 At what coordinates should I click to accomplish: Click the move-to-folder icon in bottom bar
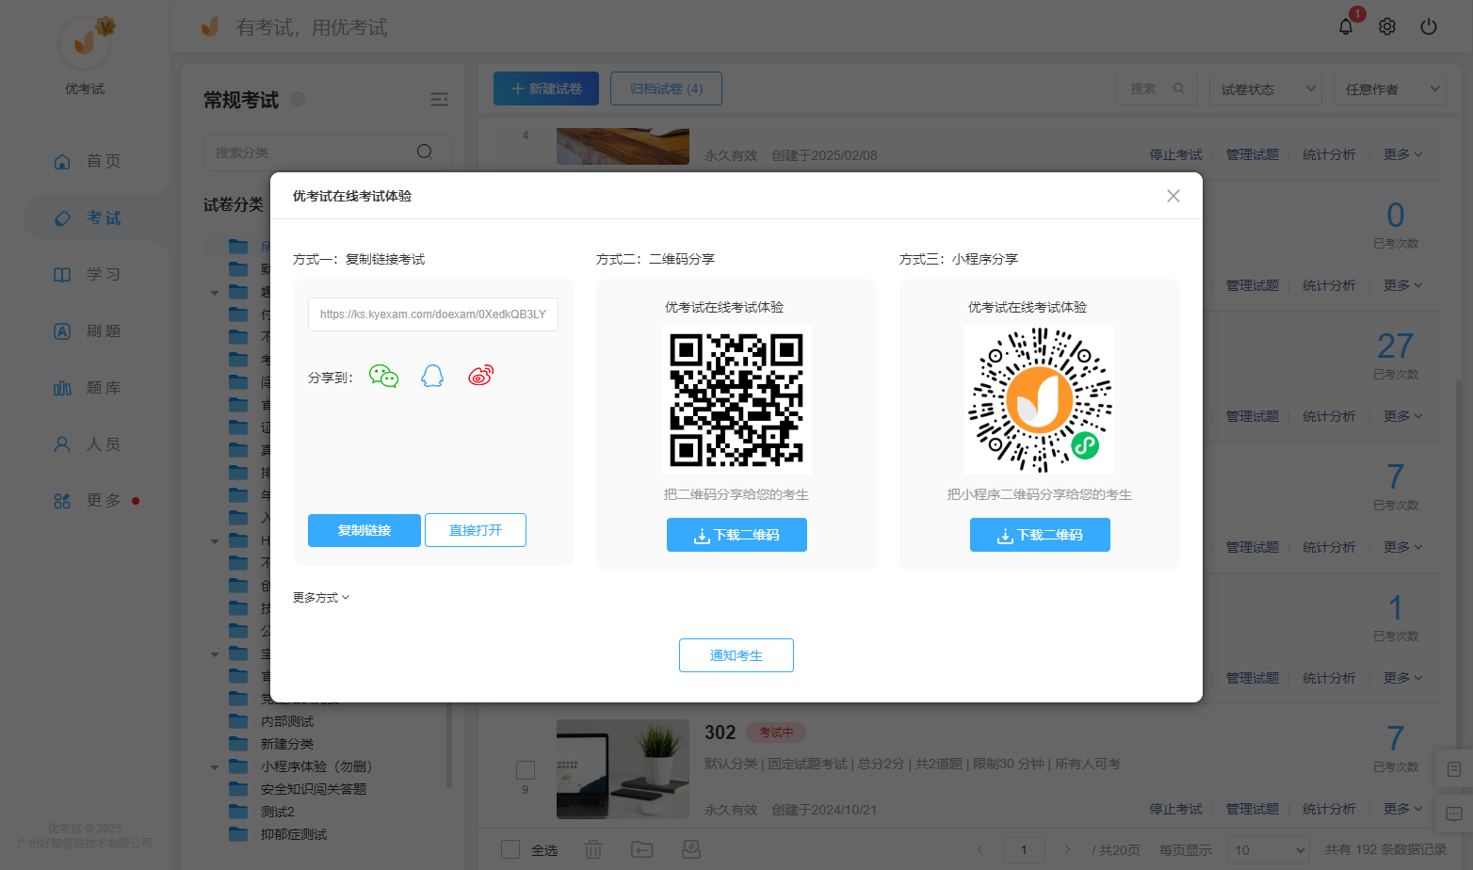coord(642,849)
